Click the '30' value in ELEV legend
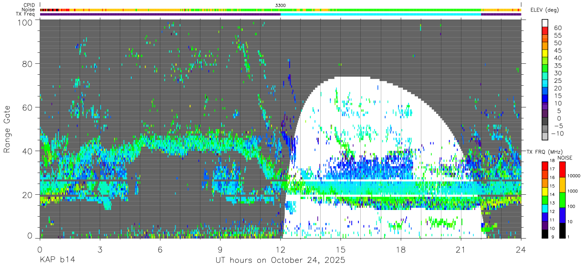This screenshot has width=586, height=270. pos(558,73)
